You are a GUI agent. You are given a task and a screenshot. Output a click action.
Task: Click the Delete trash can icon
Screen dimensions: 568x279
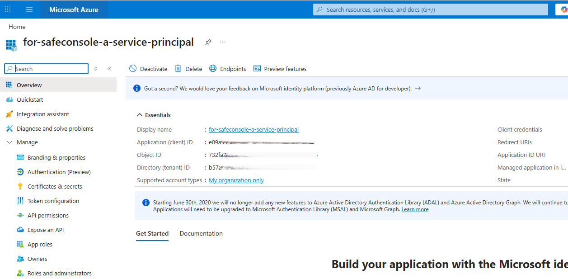(178, 69)
